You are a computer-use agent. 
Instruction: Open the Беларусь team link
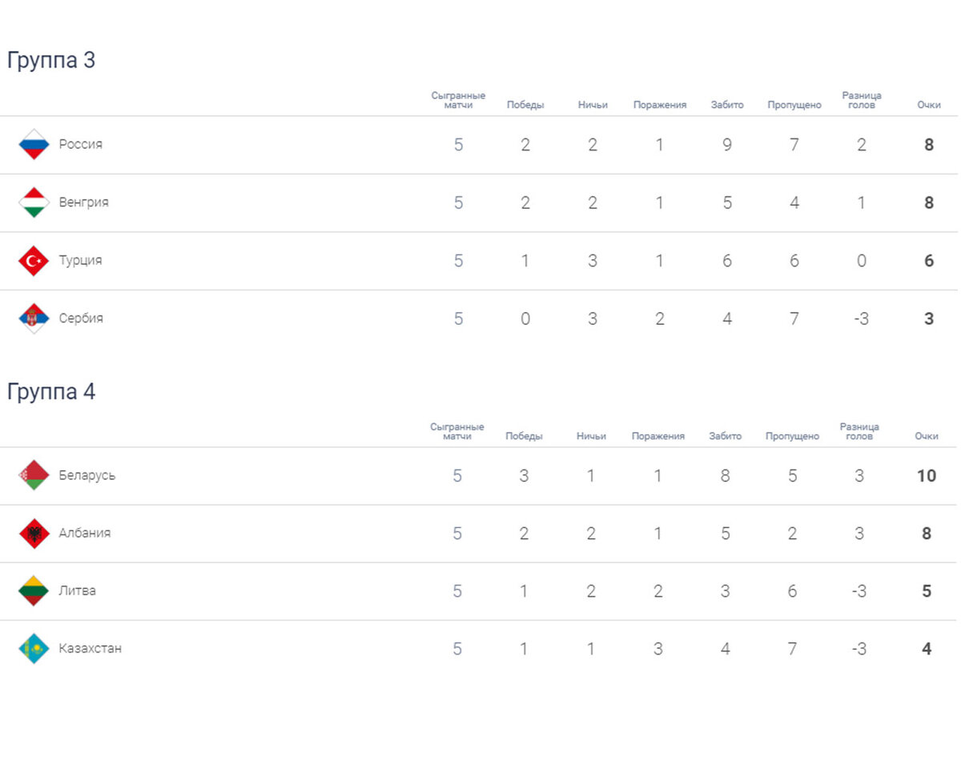coord(86,475)
